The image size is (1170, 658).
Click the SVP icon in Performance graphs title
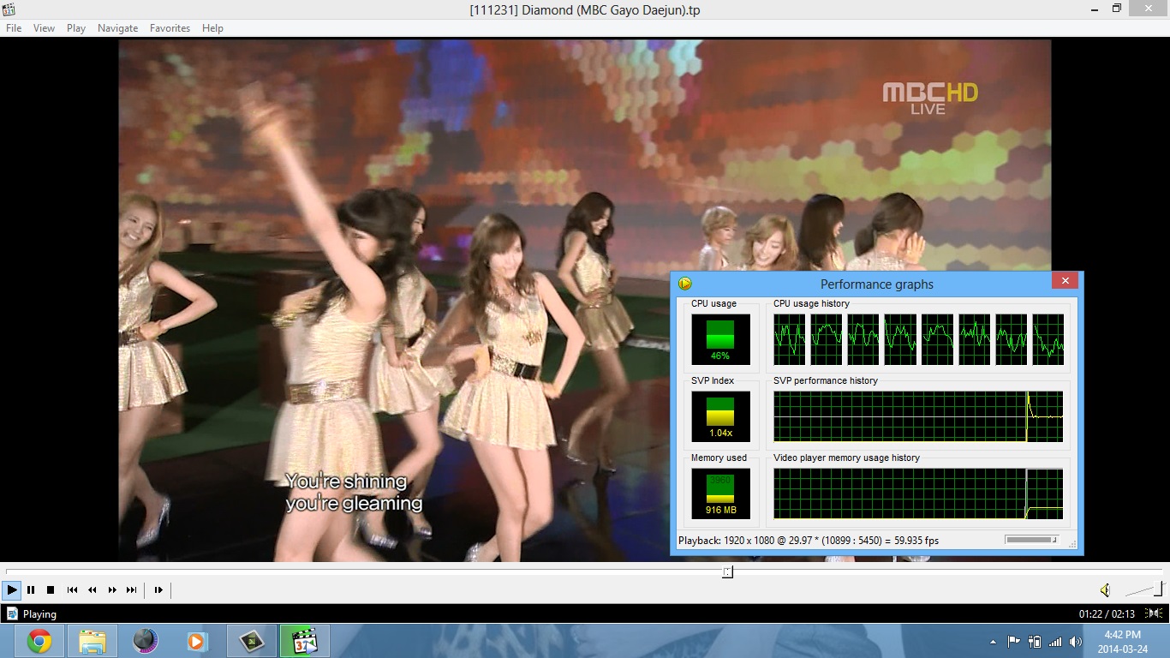(x=684, y=284)
